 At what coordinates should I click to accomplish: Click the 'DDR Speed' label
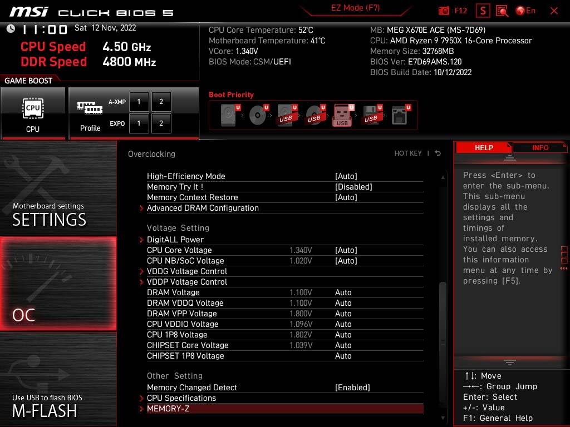pyautogui.click(x=53, y=62)
